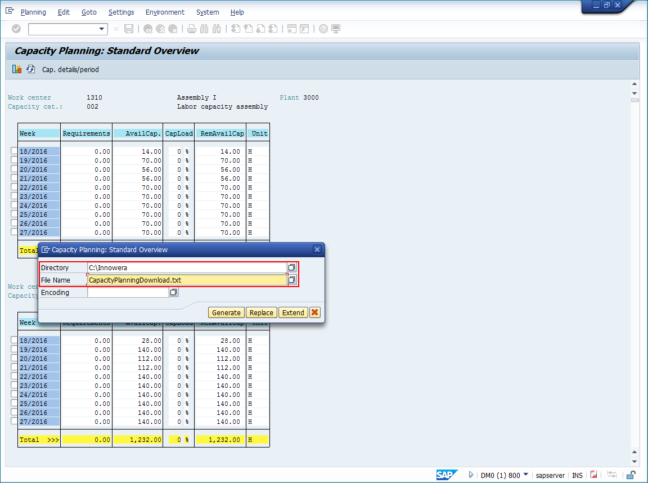The image size is (648, 483).
Task: Click the red cancel icon in dialog
Action: [x=315, y=312]
